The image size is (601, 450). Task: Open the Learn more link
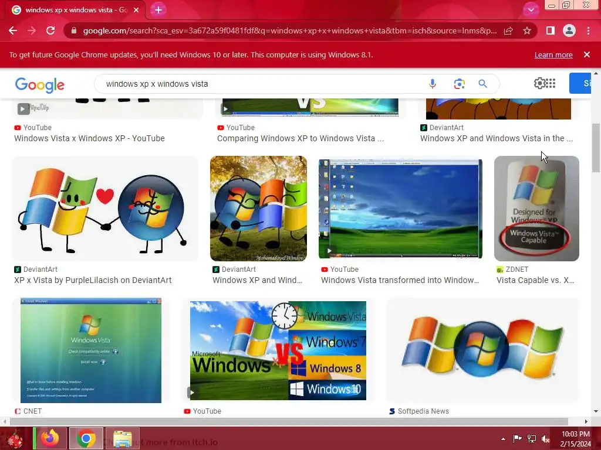pyautogui.click(x=553, y=54)
